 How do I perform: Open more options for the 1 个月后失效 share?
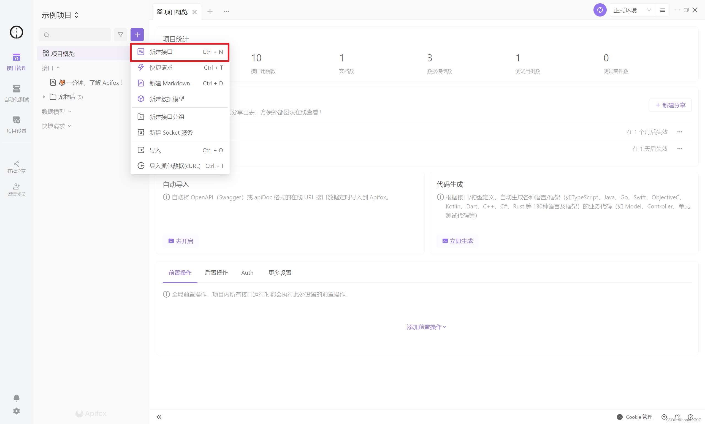[680, 132]
